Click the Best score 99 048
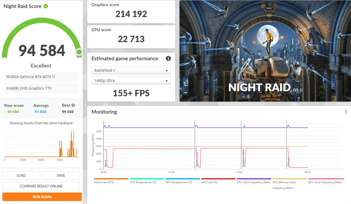This screenshot has height=204, width=351. 68,112
